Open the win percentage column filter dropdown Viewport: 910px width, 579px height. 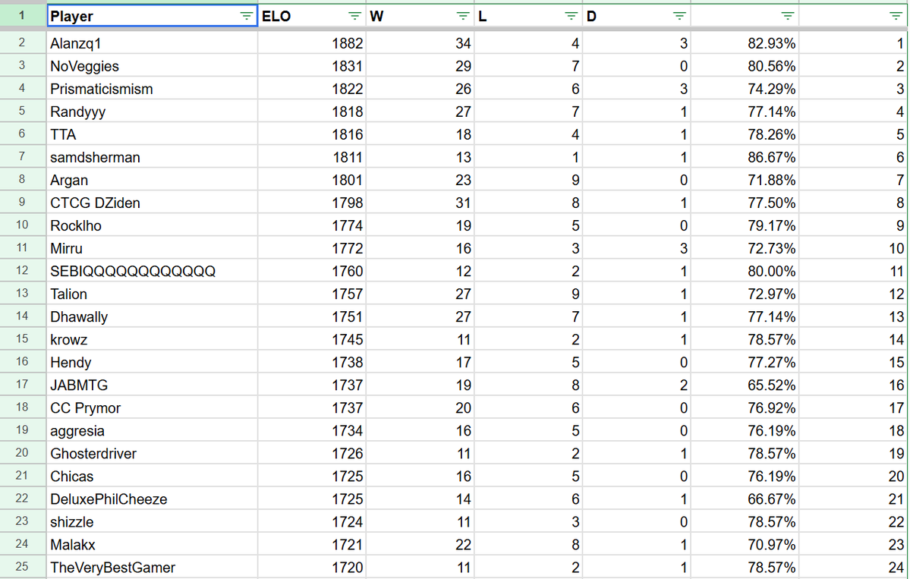pos(788,16)
